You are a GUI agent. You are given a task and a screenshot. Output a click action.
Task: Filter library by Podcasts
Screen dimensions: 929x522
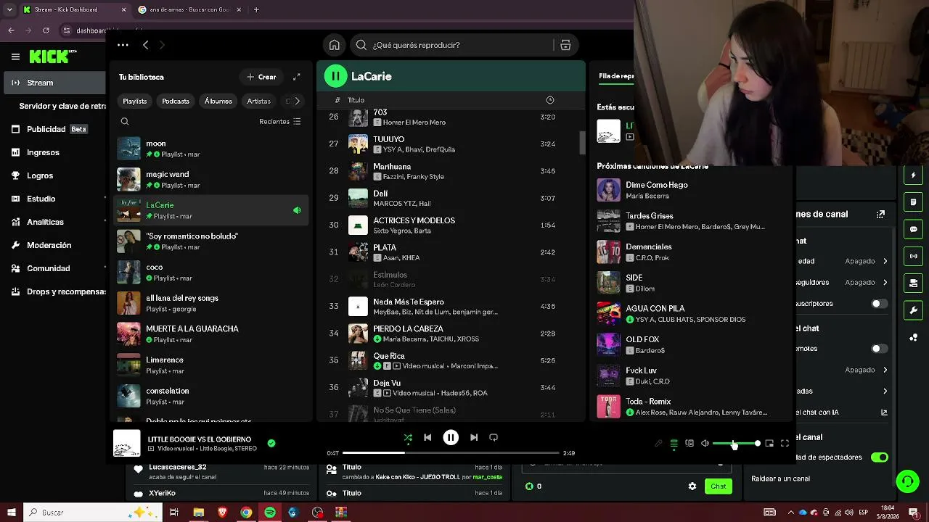[176, 101]
